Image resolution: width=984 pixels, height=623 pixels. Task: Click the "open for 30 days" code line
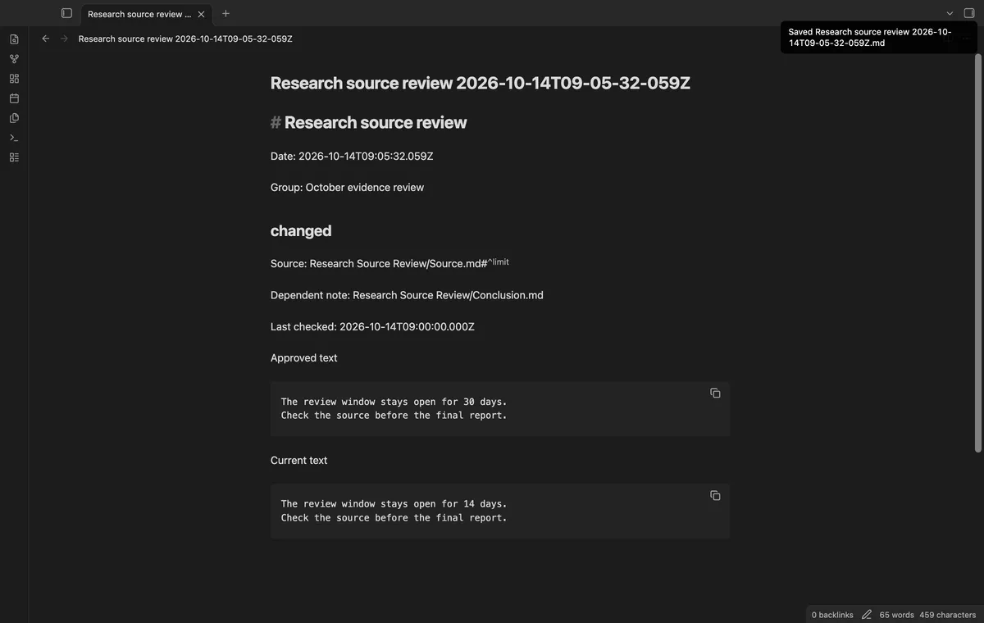click(x=394, y=402)
